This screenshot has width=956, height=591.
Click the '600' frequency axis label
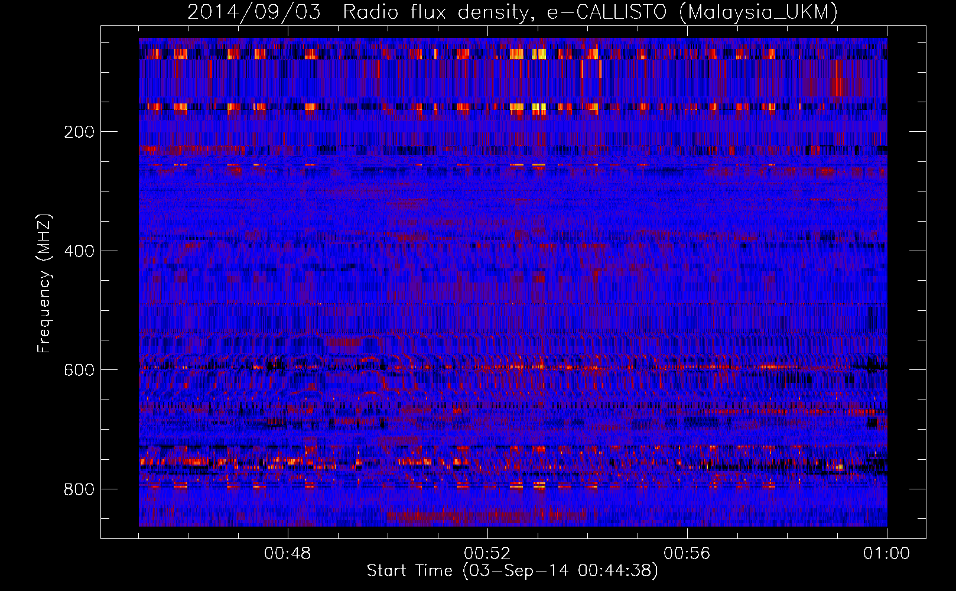click(79, 370)
